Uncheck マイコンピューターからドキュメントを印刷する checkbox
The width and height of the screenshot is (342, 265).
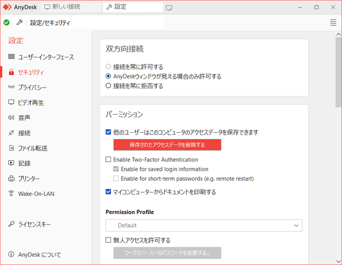[108, 192]
